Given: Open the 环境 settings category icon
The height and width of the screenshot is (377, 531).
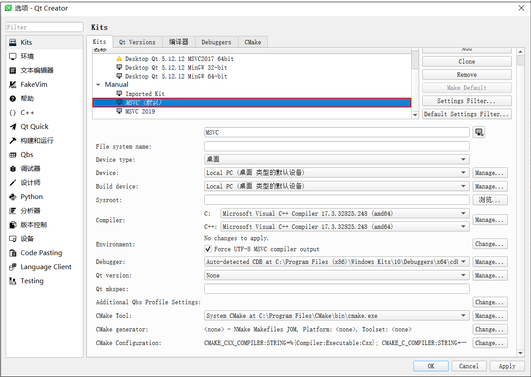Looking at the screenshot, I should 13,57.
